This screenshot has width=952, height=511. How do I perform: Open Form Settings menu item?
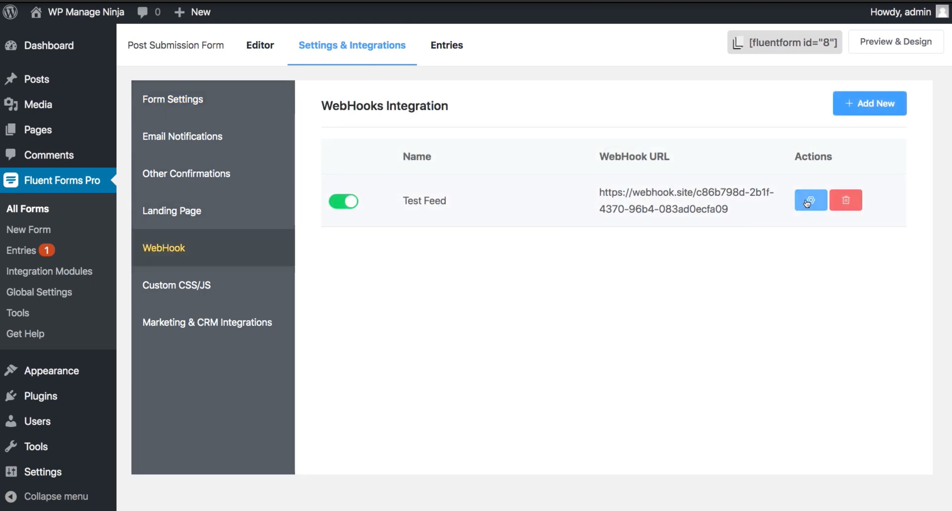[x=173, y=99]
